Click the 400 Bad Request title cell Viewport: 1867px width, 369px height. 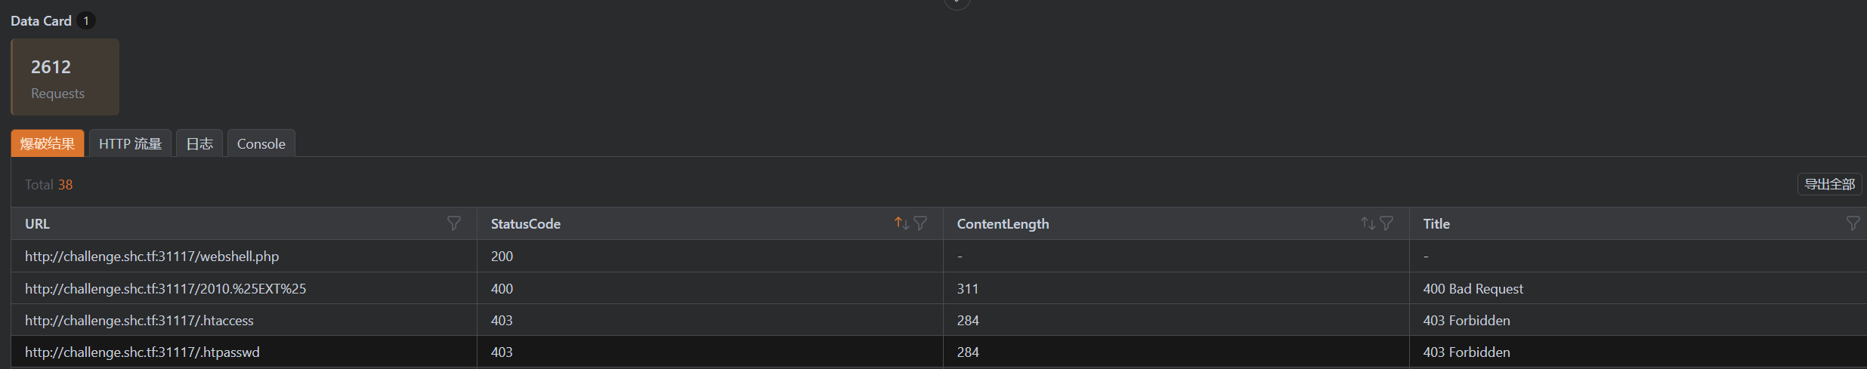click(x=1473, y=289)
